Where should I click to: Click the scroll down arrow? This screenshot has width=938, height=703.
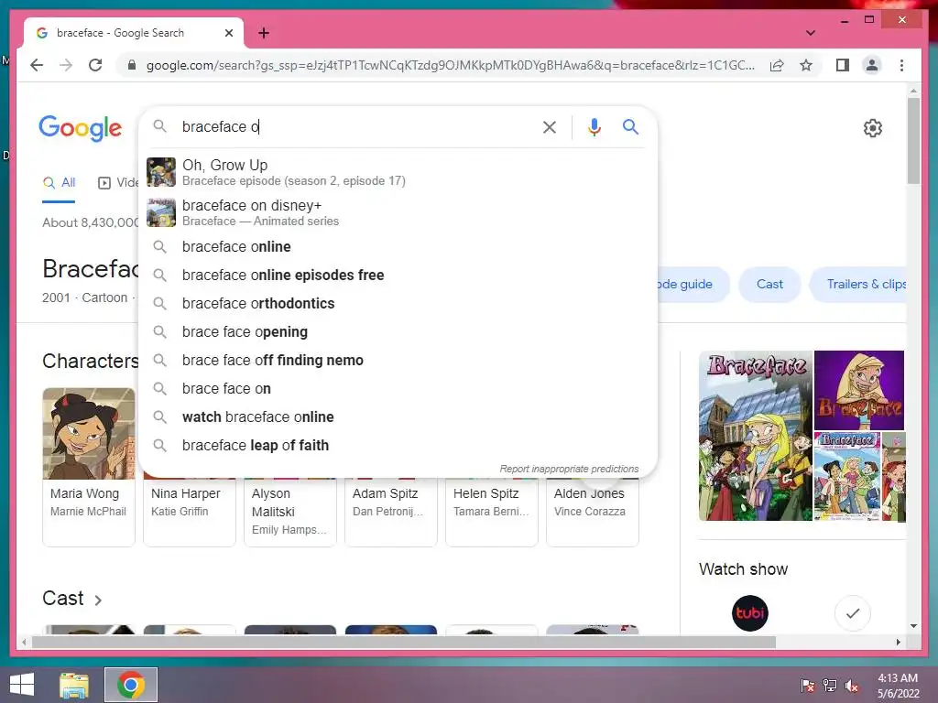coord(913,626)
